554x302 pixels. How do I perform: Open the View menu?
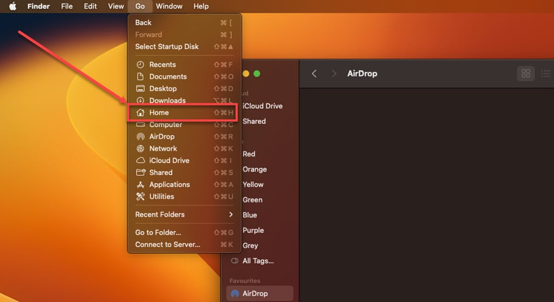(116, 6)
